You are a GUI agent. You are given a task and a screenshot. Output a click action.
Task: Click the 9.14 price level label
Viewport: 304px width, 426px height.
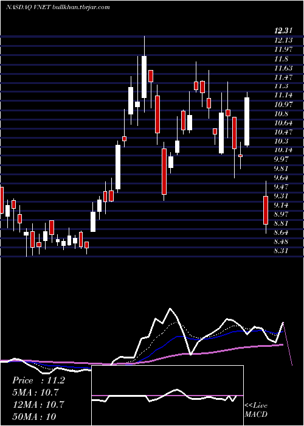coord(281,205)
